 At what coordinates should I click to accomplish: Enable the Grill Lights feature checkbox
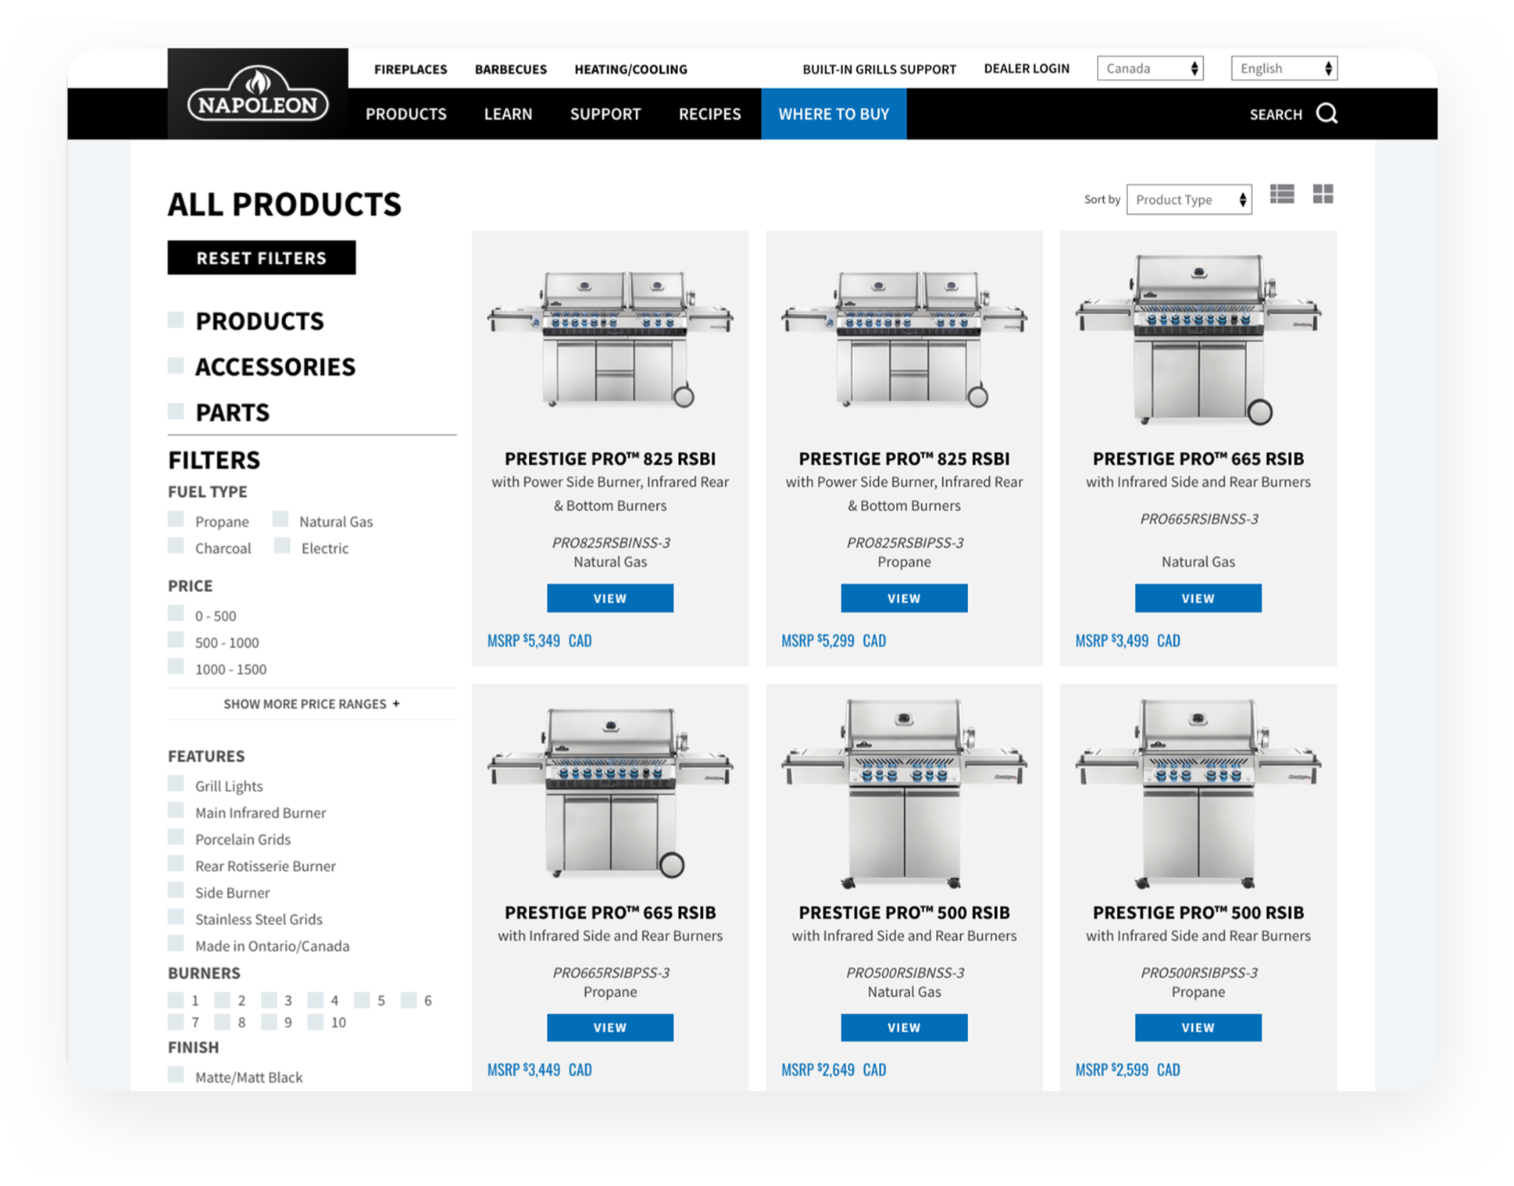point(177,784)
